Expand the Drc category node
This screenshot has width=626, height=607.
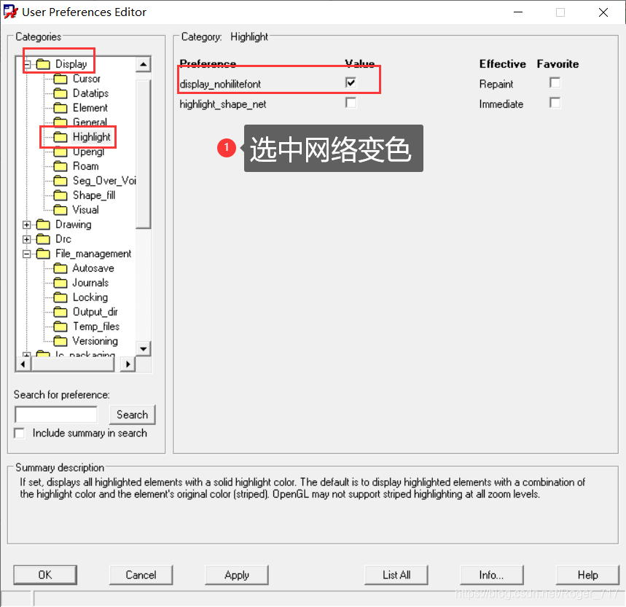(27, 239)
